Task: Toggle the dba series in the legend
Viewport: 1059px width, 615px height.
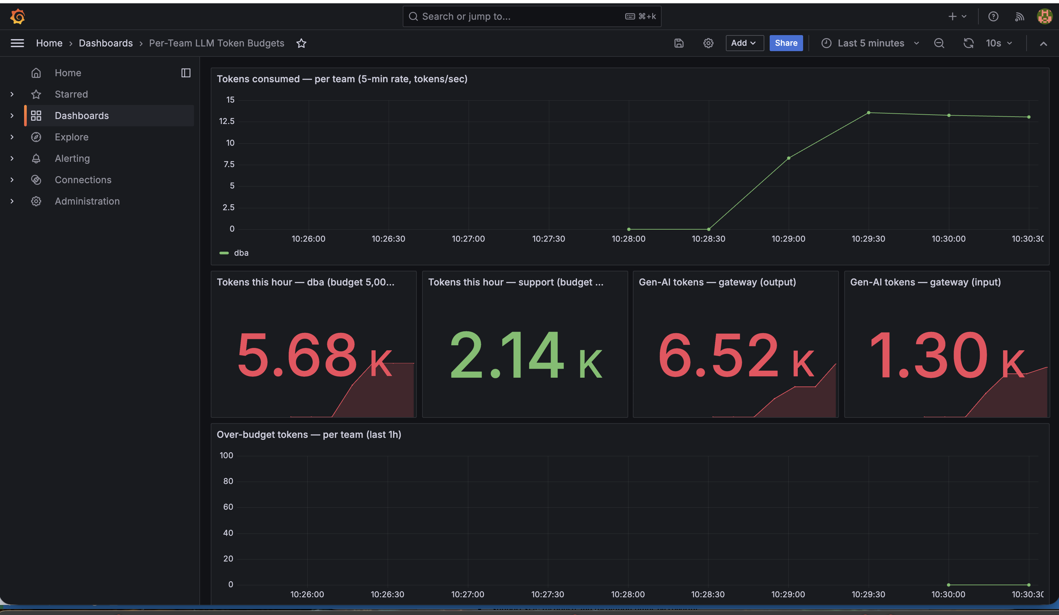Action: point(241,253)
